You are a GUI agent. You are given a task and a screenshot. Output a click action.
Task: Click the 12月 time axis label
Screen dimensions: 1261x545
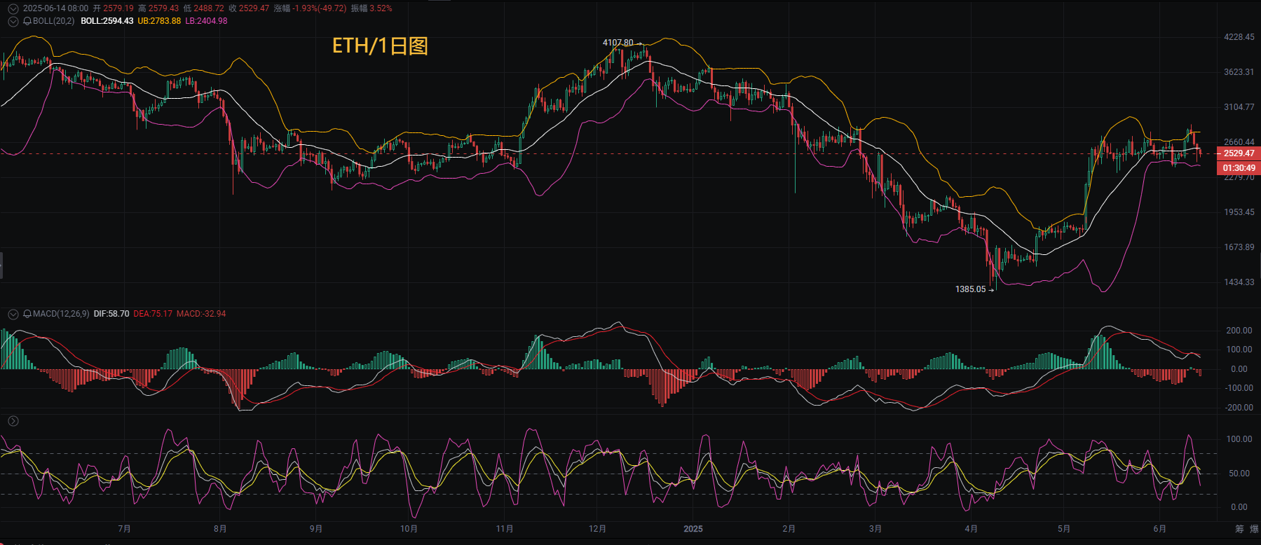coord(598,529)
